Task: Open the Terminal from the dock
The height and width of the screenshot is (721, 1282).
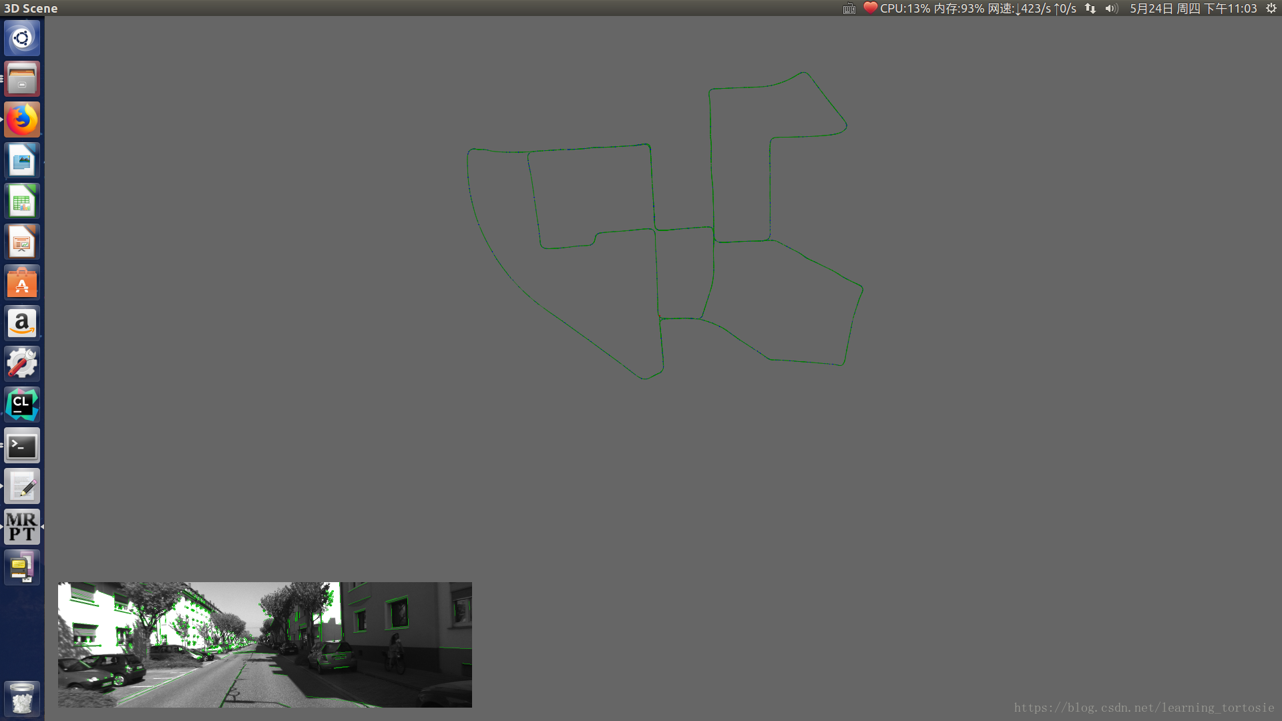Action: point(22,445)
